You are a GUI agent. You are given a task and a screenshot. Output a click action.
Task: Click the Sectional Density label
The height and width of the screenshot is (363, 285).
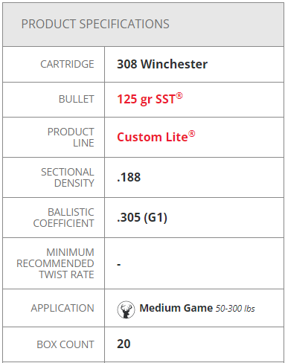pos(68,178)
